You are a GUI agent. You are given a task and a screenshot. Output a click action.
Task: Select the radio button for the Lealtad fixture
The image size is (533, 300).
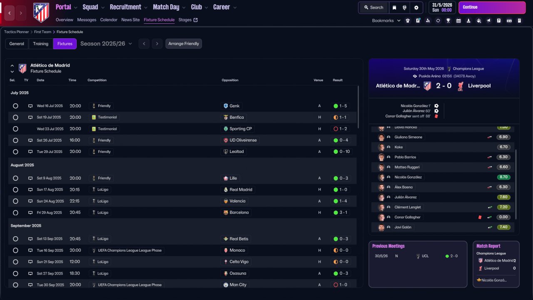(15, 152)
